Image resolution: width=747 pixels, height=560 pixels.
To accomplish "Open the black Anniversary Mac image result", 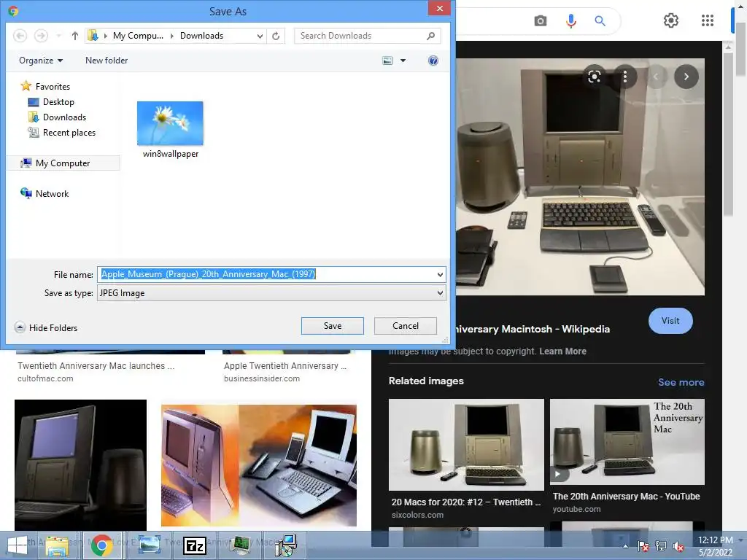I will pos(80,464).
